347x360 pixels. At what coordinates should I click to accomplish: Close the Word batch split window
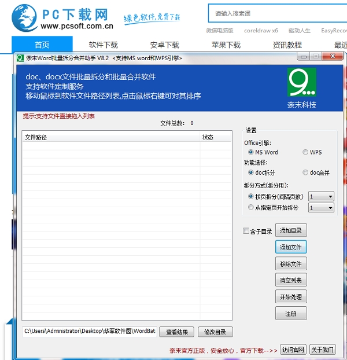tap(333, 56)
